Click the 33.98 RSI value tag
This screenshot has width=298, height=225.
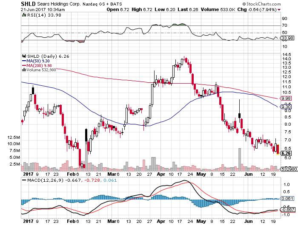(x=287, y=38)
